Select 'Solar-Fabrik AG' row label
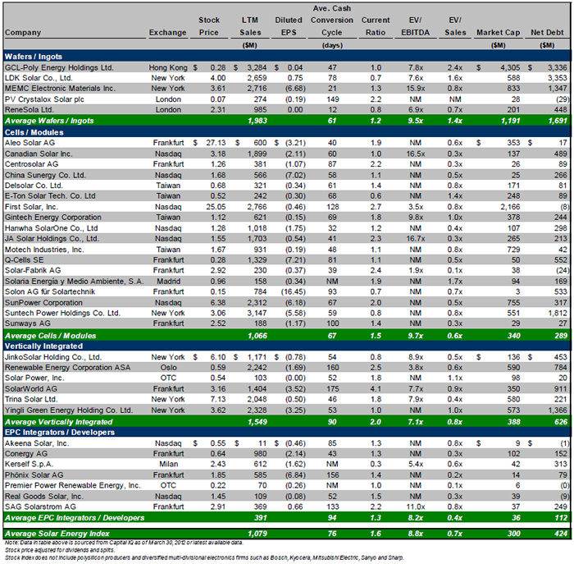The width and height of the screenshot is (574, 564). [x=33, y=270]
